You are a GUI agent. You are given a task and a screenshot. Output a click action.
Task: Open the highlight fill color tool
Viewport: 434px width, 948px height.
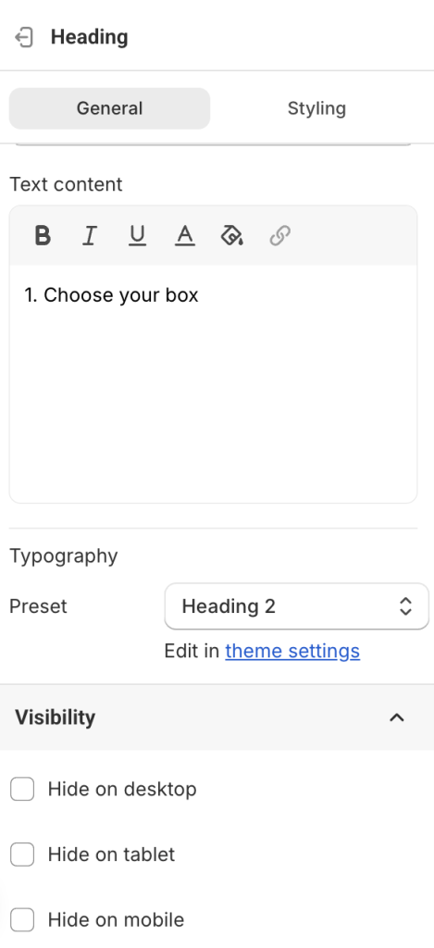[x=232, y=235]
